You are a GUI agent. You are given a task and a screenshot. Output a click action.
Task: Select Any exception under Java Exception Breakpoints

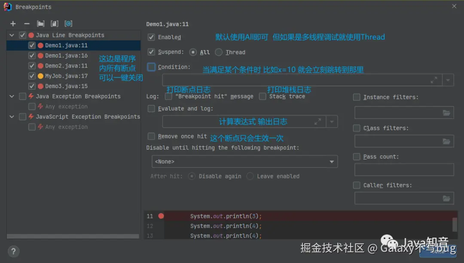(x=73, y=107)
